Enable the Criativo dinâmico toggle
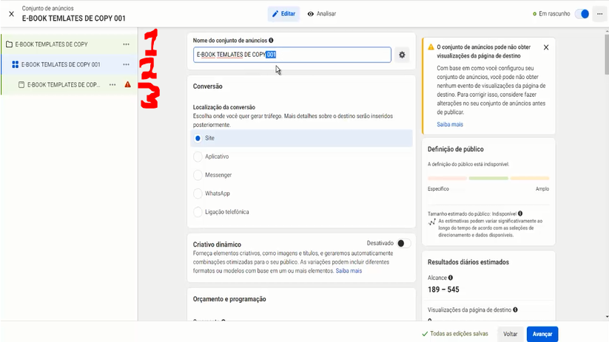609x342 pixels. (403, 243)
